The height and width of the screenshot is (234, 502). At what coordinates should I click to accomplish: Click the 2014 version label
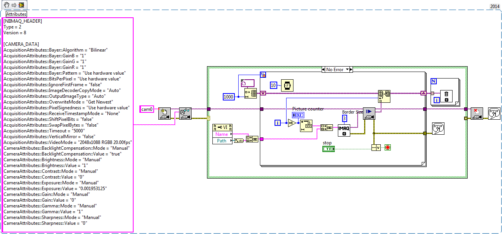tap(495, 7)
